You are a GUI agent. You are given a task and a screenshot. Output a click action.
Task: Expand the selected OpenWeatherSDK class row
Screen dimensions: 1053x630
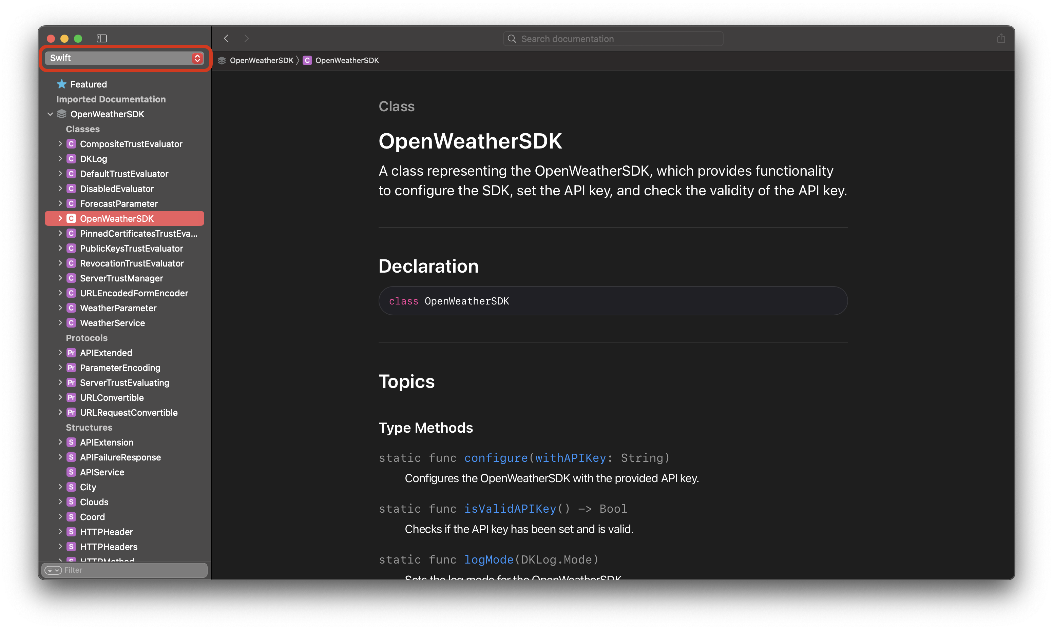[x=60, y=218]
